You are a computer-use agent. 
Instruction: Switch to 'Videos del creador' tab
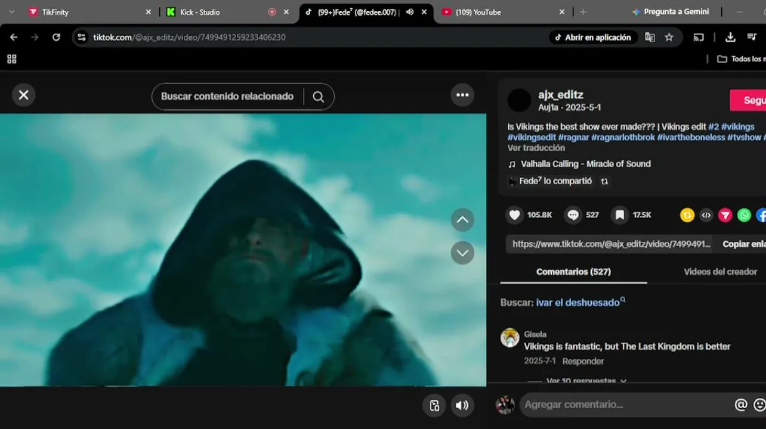tap(720, 272)
